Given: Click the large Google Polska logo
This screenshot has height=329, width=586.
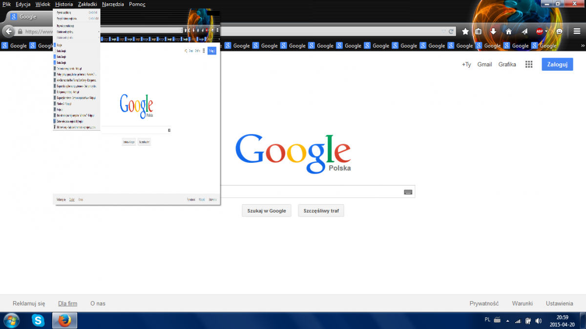Looking at the screenshot, I should (293, 153).
